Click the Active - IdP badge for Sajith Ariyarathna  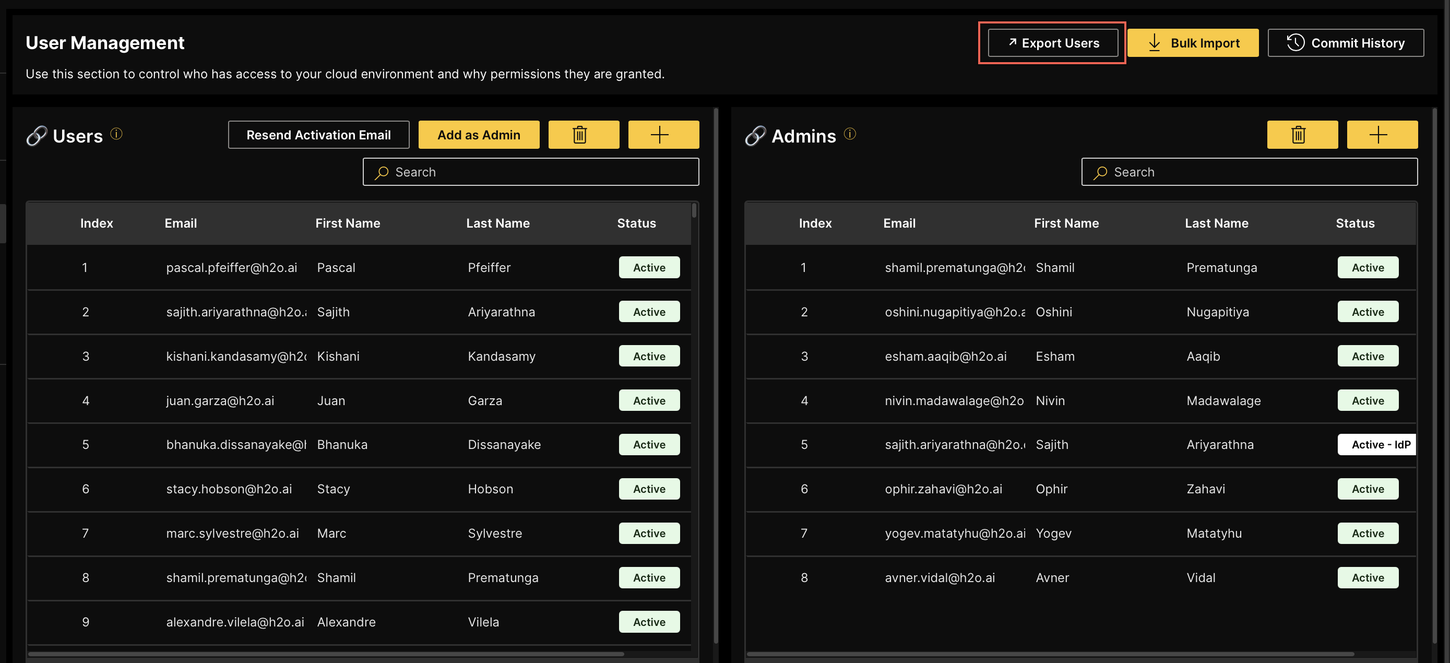(1376, 445)
